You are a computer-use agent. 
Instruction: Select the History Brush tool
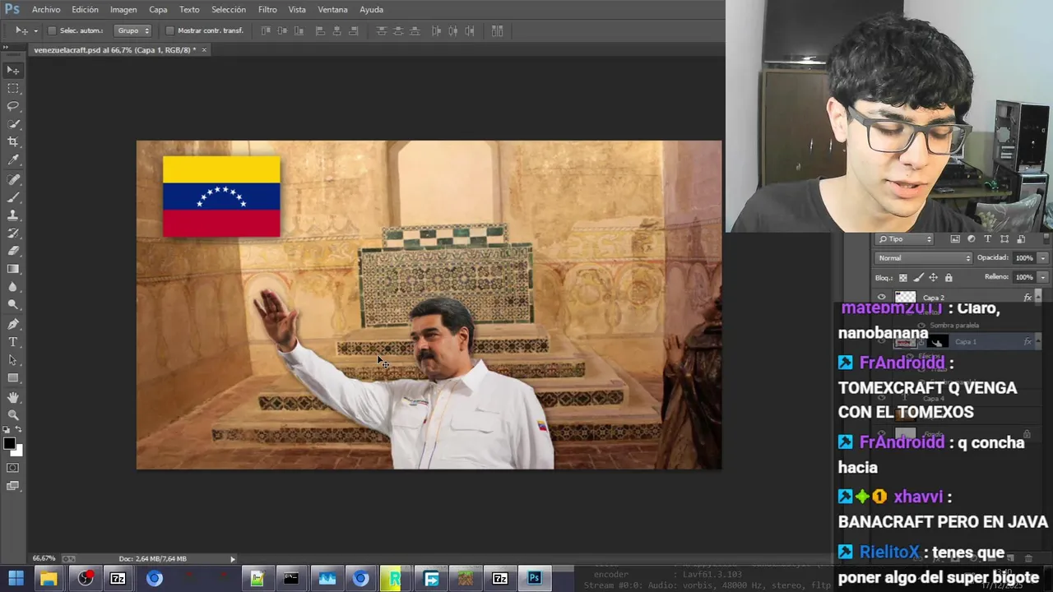13,234
